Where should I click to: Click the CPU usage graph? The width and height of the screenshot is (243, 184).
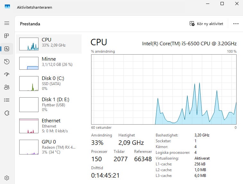[x=164, y=90]
